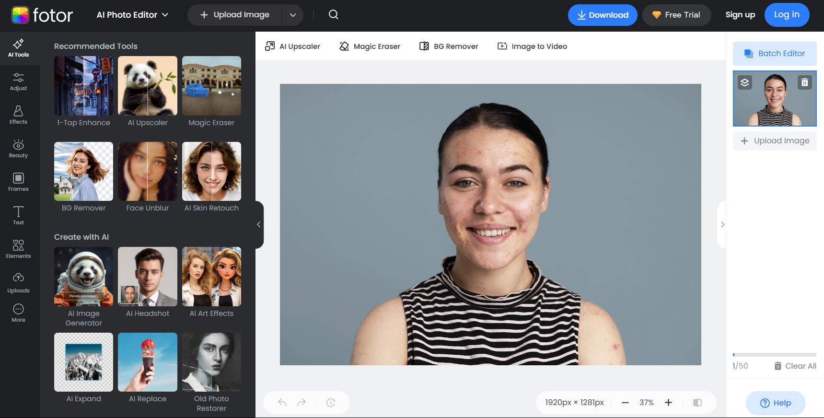Click the history clock icon

(331, 403)
